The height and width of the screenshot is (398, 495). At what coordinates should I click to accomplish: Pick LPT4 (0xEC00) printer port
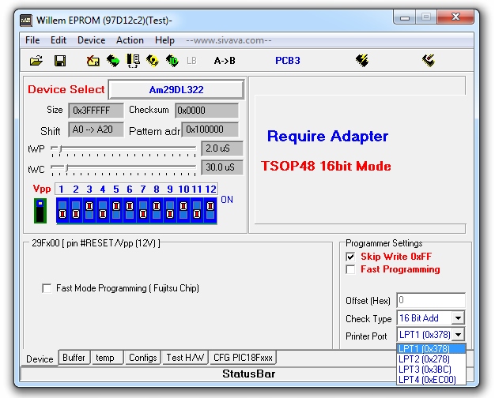click(x=431, y=379)
